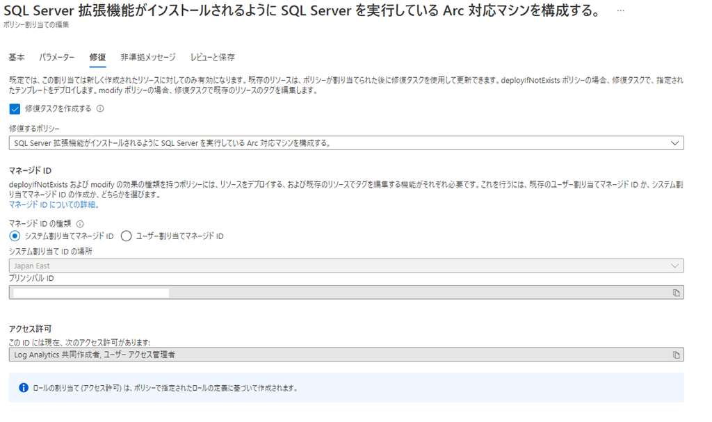The height and width of the screenshot is (422, 712).
Task: Expand the 修復するポリシー dropdown
Action: click(346, 143)
